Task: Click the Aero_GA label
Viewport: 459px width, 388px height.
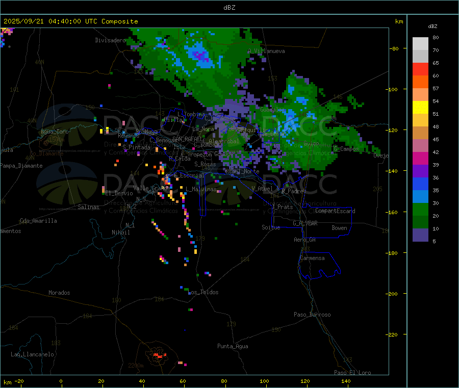Action: pos(304,240)
